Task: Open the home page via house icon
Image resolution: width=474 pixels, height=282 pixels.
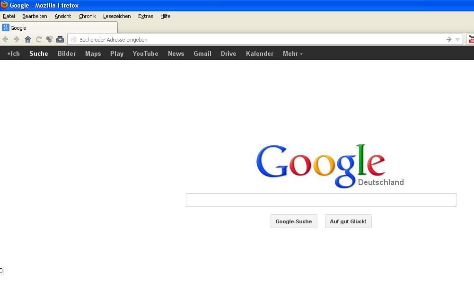Action: coord(28,39)
